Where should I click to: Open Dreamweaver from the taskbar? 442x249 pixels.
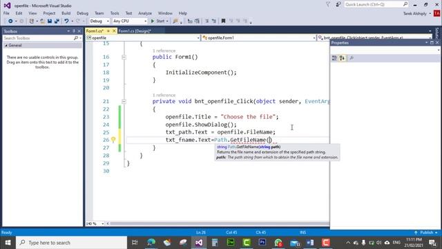[231, 243]
